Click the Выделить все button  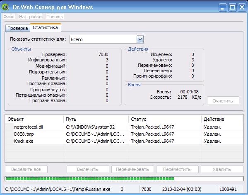[26, 169]
